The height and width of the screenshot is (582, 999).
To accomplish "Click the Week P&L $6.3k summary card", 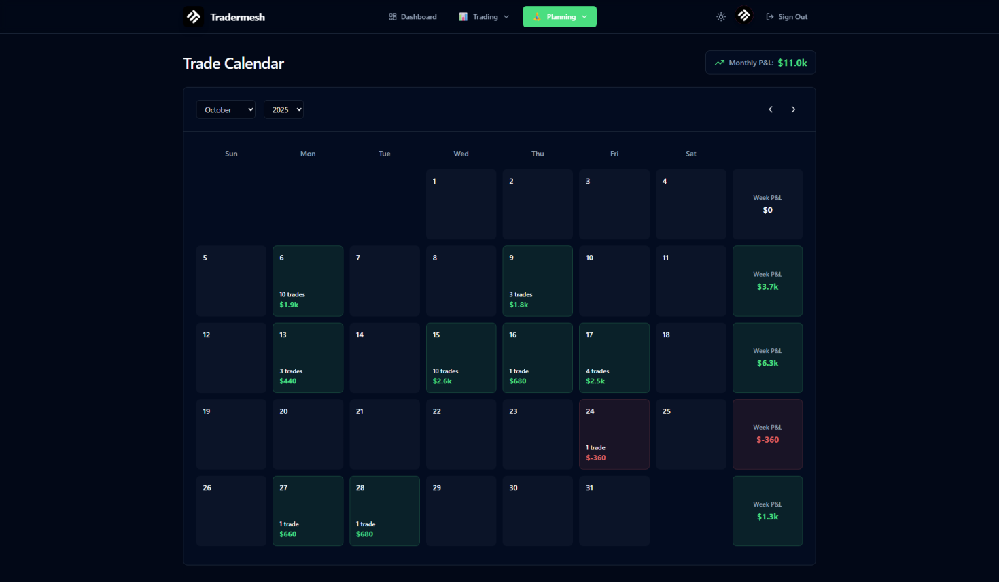I will [x=767, y=358].
